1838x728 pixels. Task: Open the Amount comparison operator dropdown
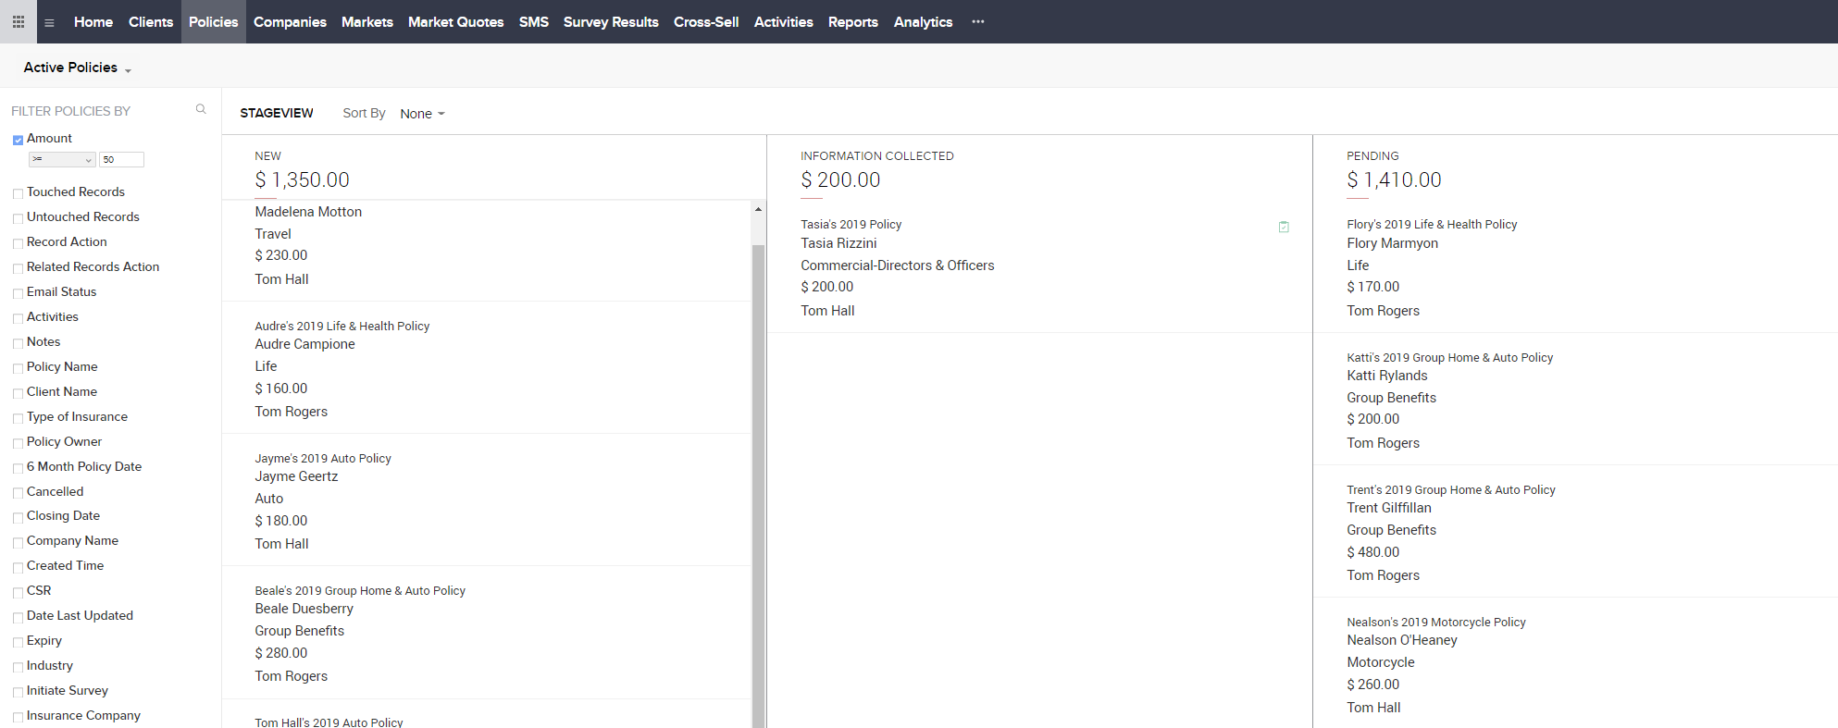tap(62, 160)
